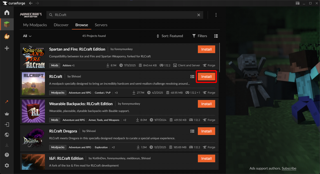Click the Modpacks tag on RLCraft row

click(x=58, y=93)
